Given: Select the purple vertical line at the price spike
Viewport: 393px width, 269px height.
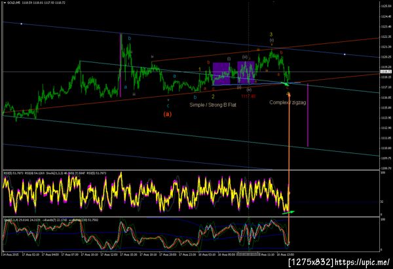Looking at the screenshot, I should [x=121, y=65].
